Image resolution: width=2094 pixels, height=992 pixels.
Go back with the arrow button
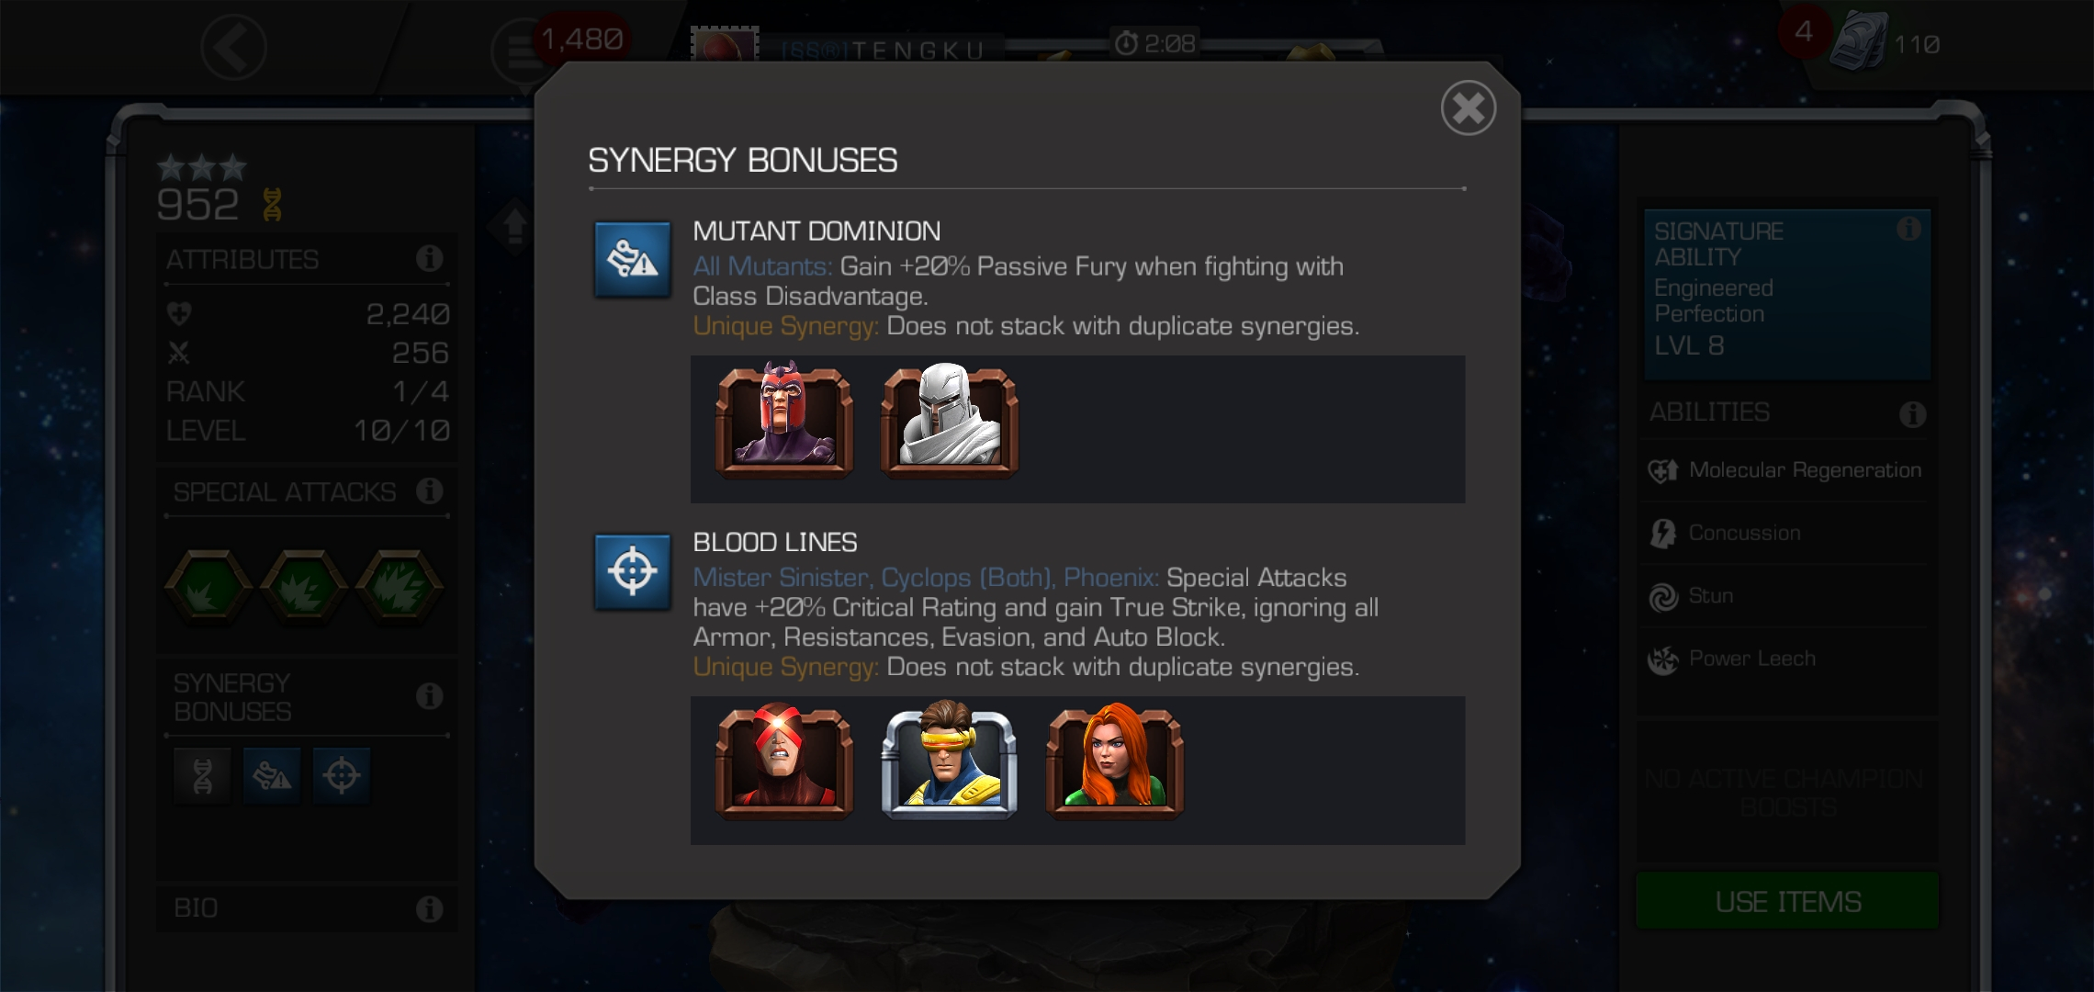(233, 47)
